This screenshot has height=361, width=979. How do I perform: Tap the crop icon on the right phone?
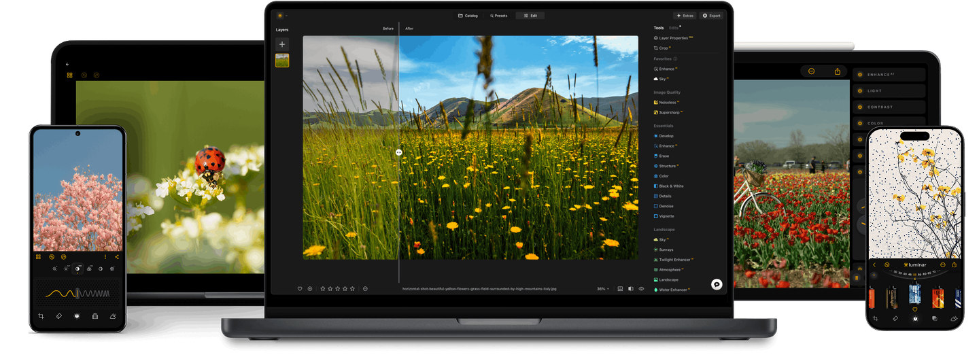tap(876, 318)
